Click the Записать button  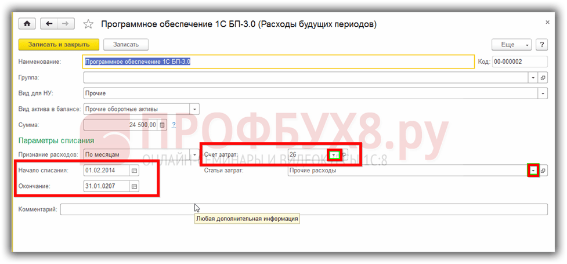pos(126,45)
